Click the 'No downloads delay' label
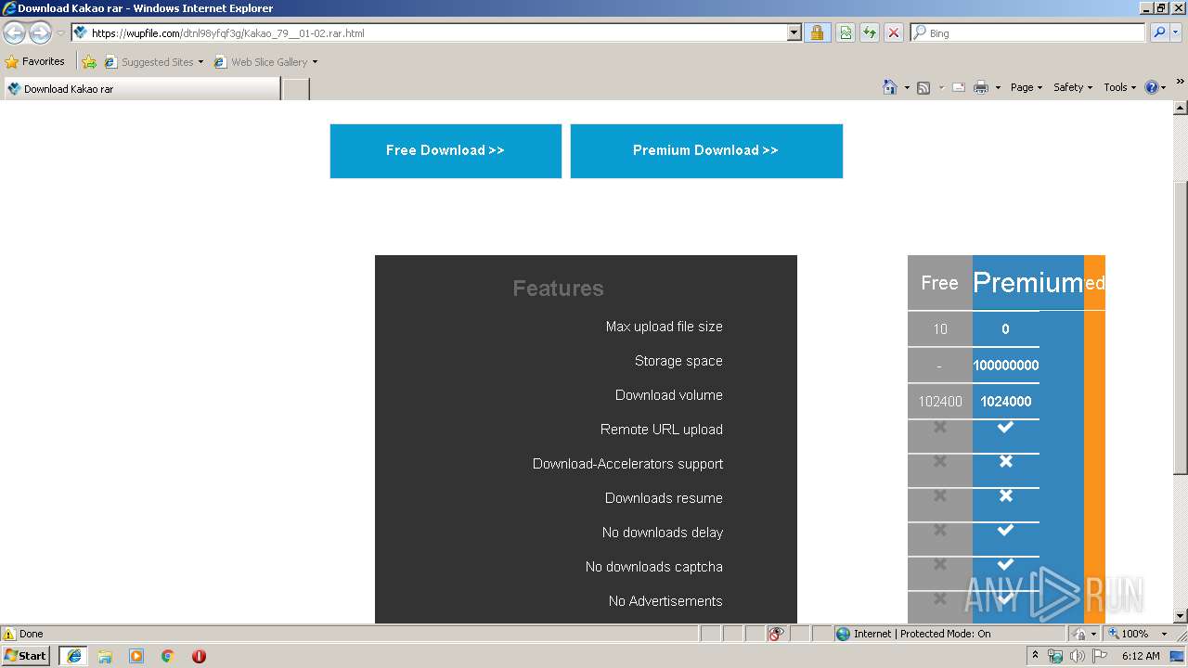The width and height of the screenshot is (1188, 668). (x=663, y=533)
